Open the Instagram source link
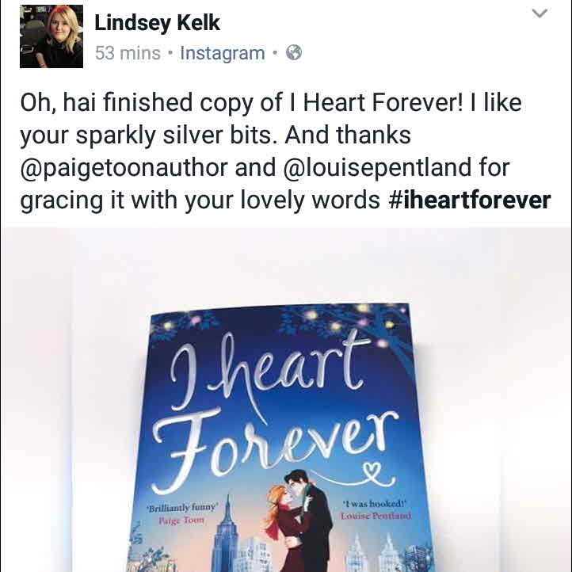Viewport: 572px width, 572px height. point(223,53)
